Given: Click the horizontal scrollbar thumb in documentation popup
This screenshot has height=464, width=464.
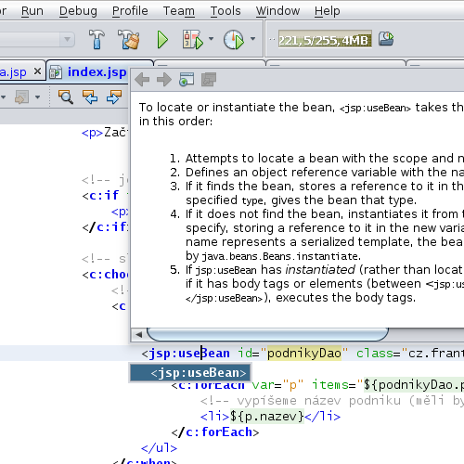Looking at the screenshot, I should coord(267,334).
